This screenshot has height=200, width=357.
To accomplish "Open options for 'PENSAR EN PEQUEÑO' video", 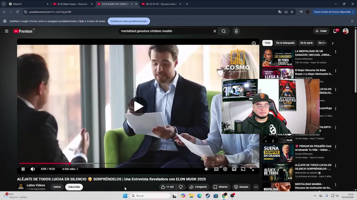I will pyautogui.click(x=336, y=147).
